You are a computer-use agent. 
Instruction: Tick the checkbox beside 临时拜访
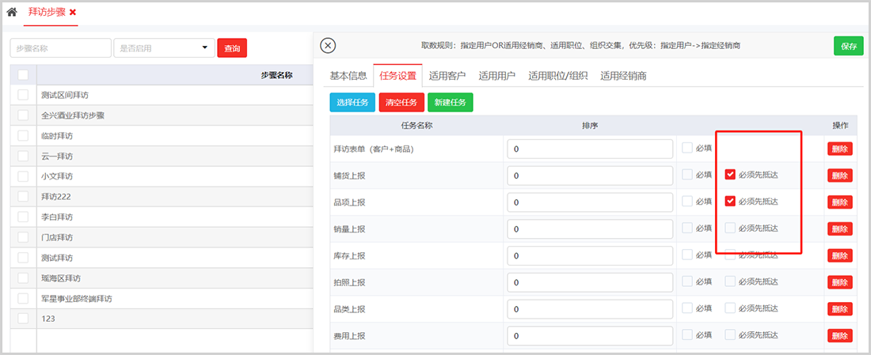[23, 135]
